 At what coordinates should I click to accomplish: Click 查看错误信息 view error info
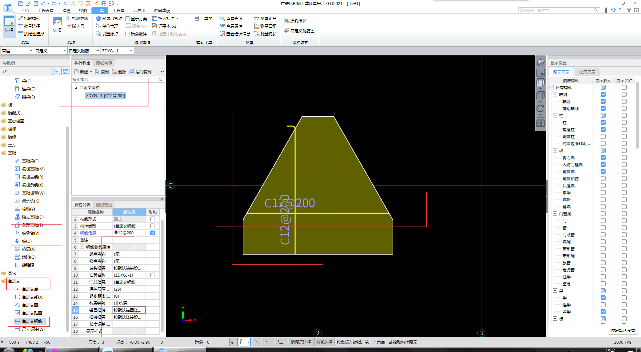(235, 34)
